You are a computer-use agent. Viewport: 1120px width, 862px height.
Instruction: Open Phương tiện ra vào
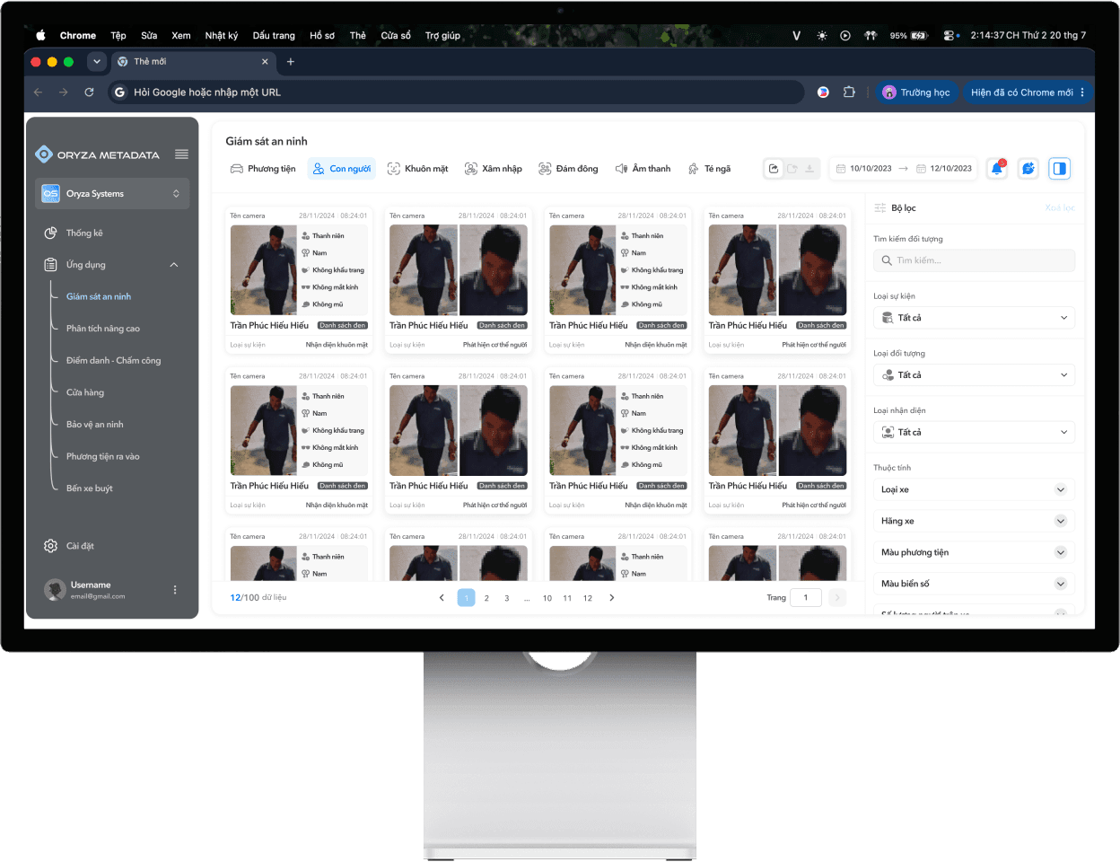point(103,456)
